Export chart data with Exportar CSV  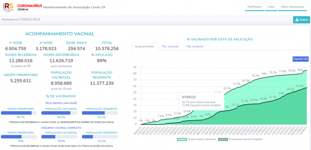[x=301, y=59]
